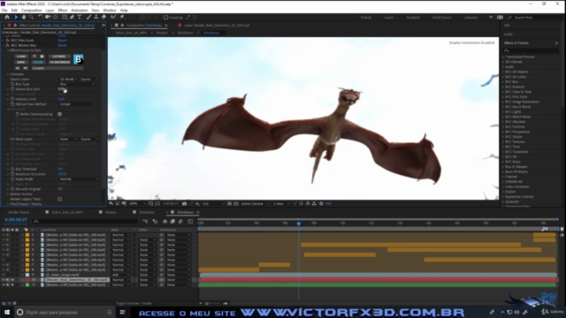Select the Roto Brush tool
This screenshot has height=318, width=566.
click(x=113, y=18)
